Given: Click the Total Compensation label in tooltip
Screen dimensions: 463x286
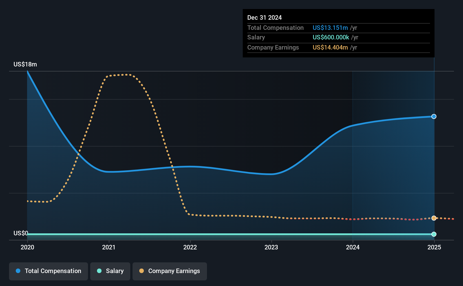Looking at the screenshot, I should coord(275,28).
